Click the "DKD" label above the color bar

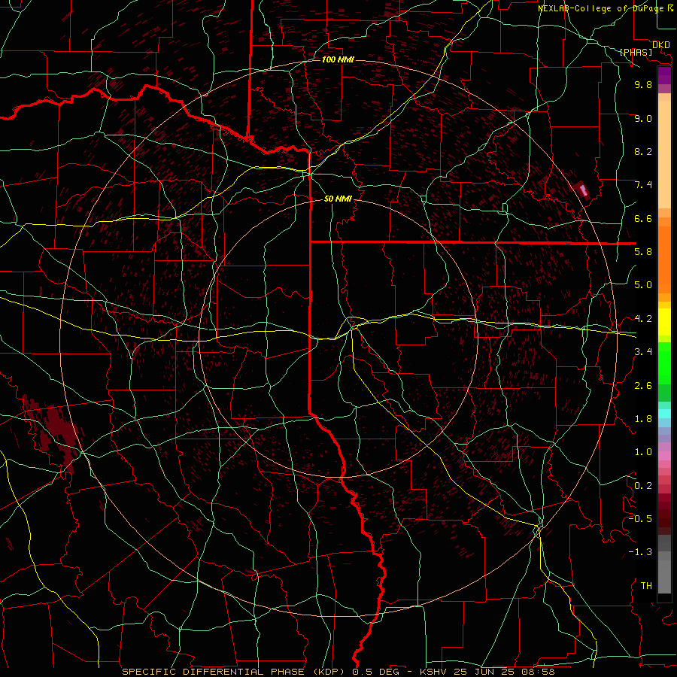(660, 45)
